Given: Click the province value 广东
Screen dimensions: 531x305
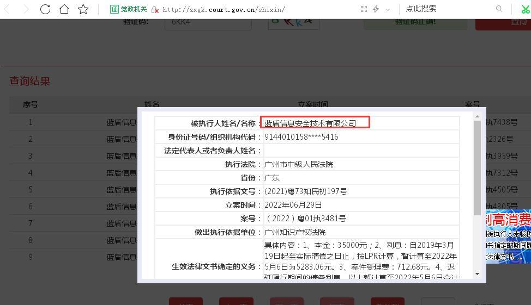Looking at the screenshot, I should (x=272, y=178).
